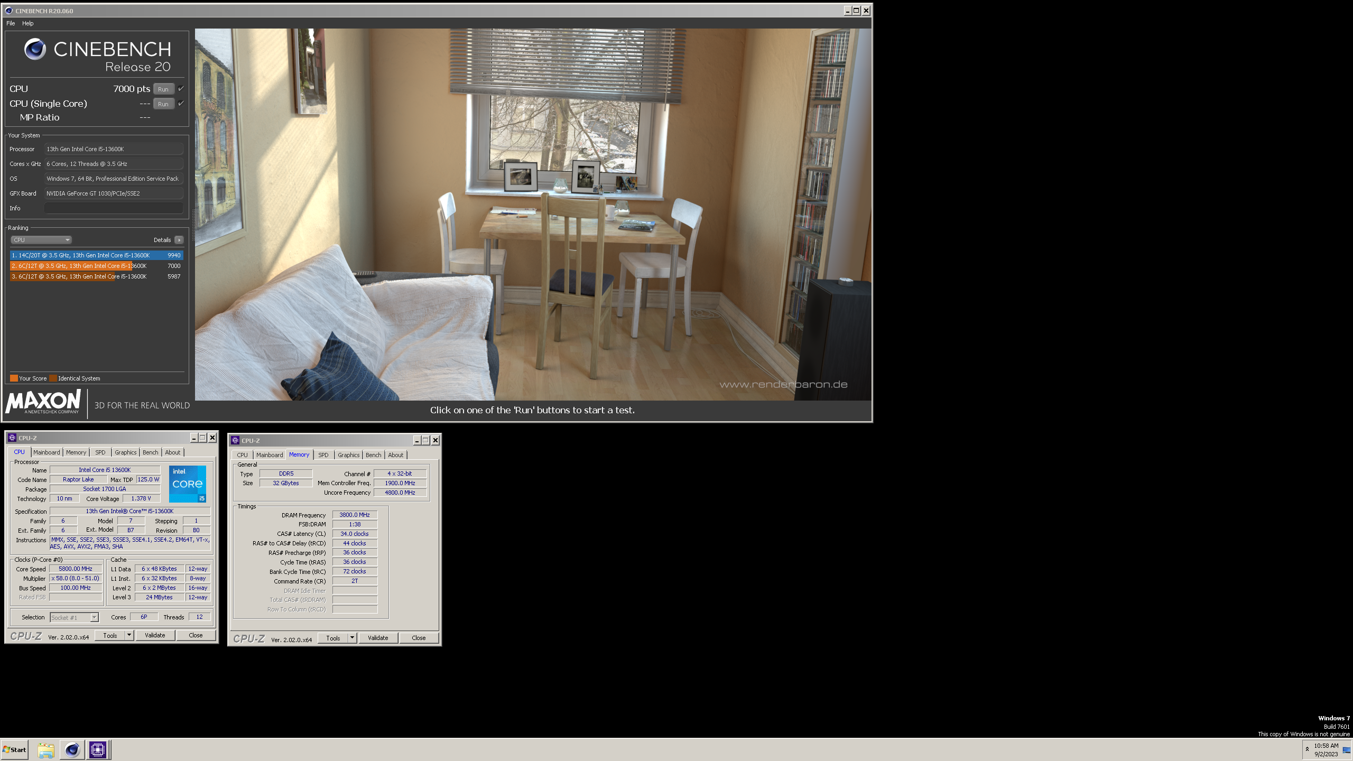Click the Your Score orange legend swatch
The height and width of the screenshot is (761, 1353).
point(14,378)
